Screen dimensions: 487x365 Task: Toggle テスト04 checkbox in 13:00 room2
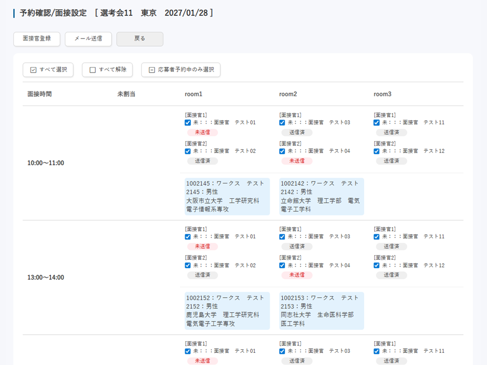[283, 266]
